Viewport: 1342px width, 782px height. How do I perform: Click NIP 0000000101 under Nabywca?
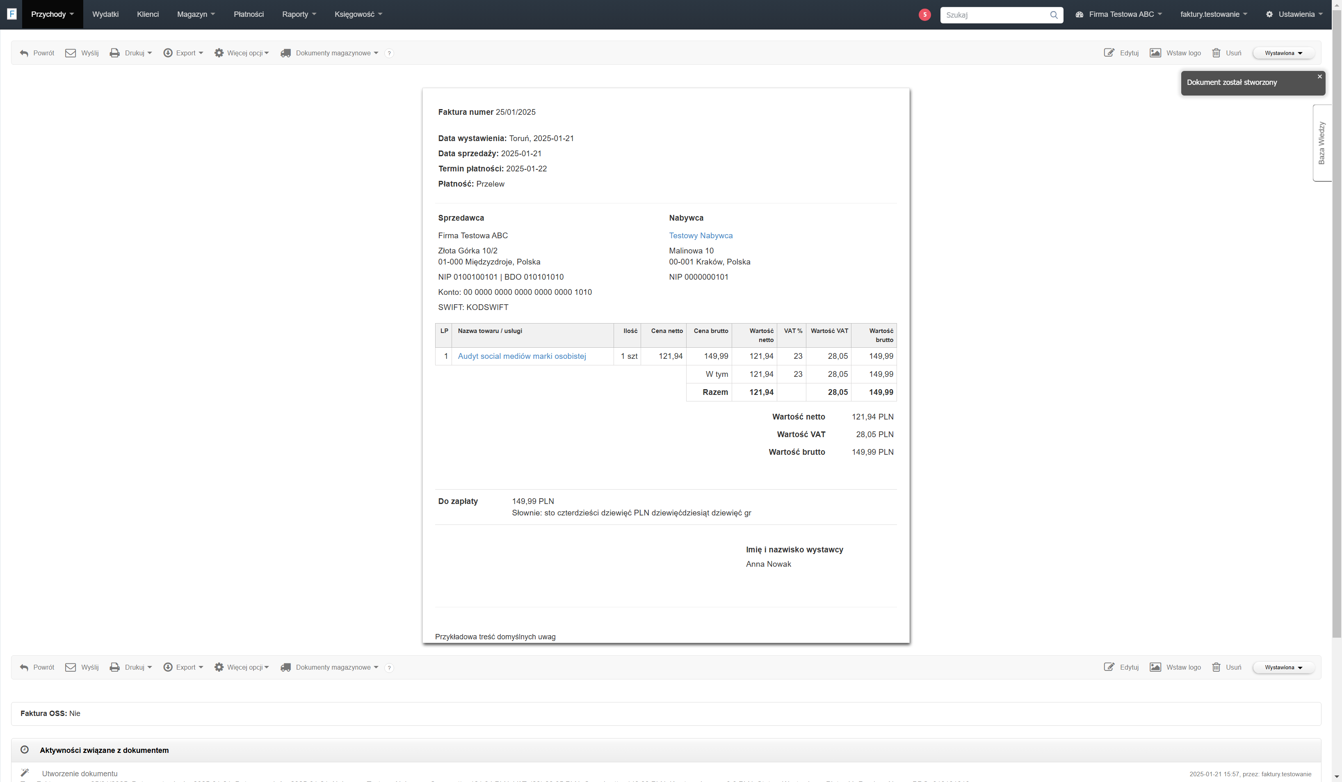click(698, 277)
